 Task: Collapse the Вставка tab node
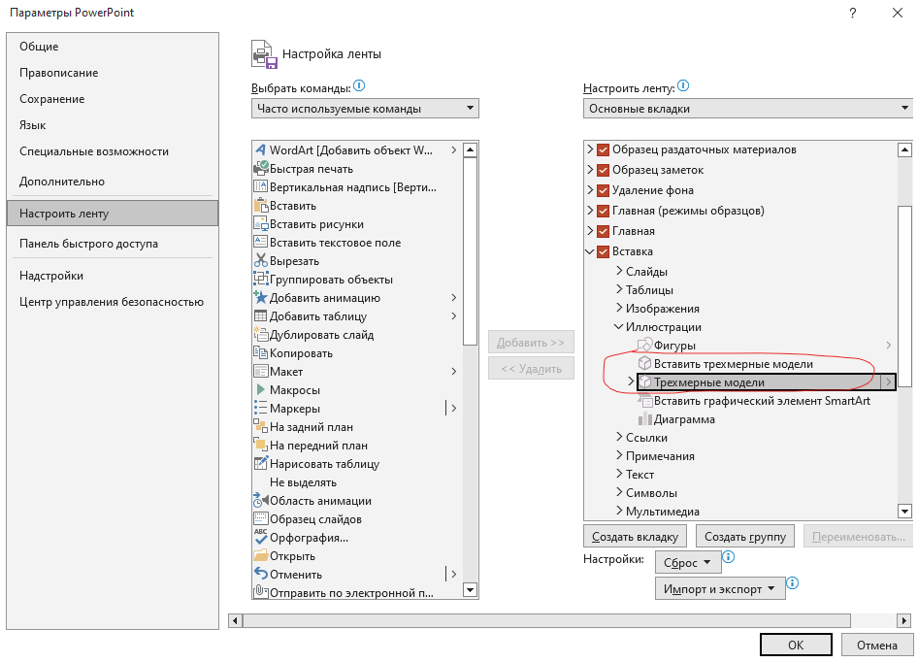(x=590, y=251)
